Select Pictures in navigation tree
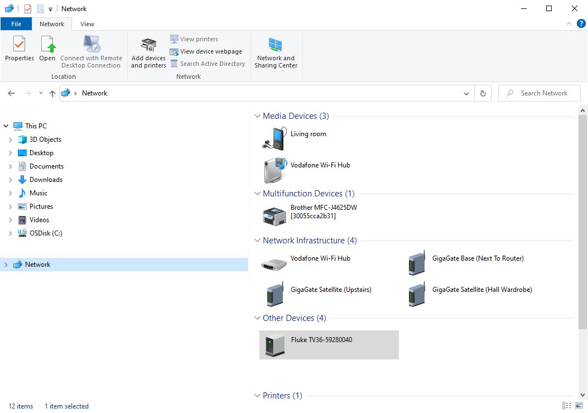 coord(41,206)
